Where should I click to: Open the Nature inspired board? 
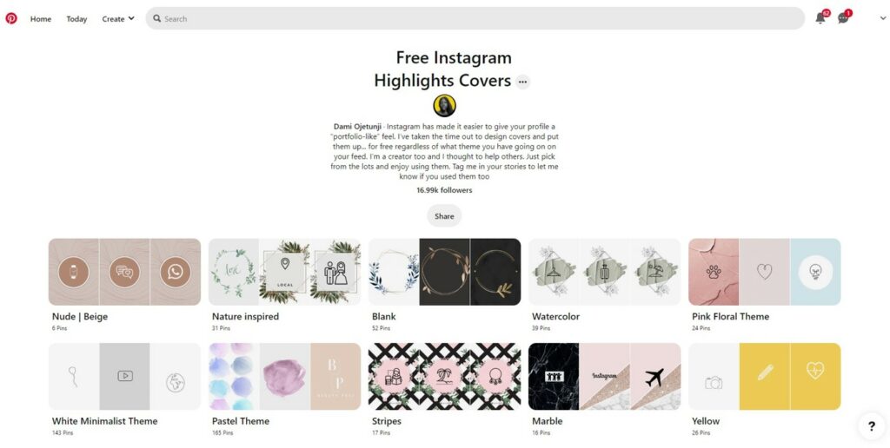284,272
